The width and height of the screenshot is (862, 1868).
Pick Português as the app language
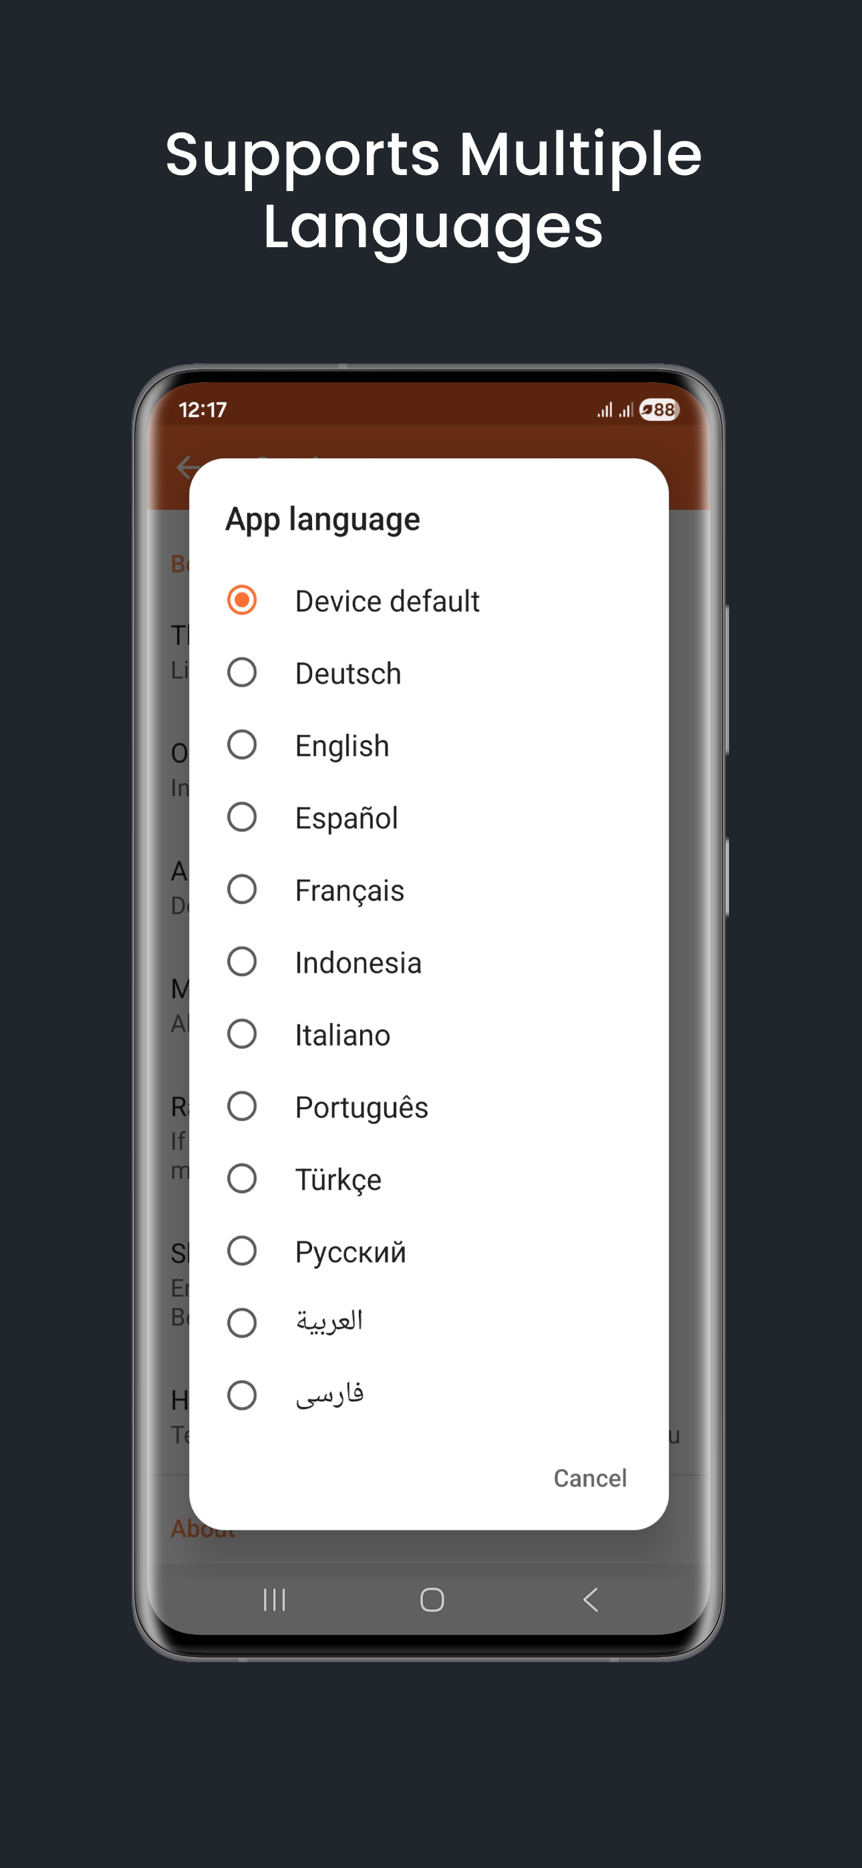(x=242, y=1106)
